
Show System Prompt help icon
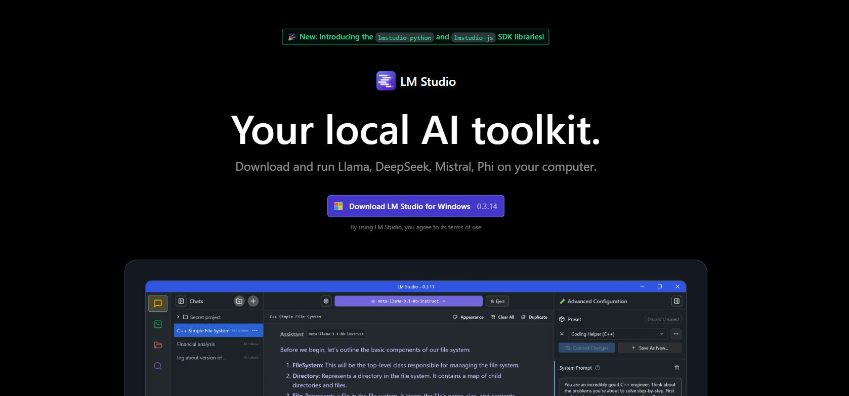pyautogui.click(x=598, y=368)
